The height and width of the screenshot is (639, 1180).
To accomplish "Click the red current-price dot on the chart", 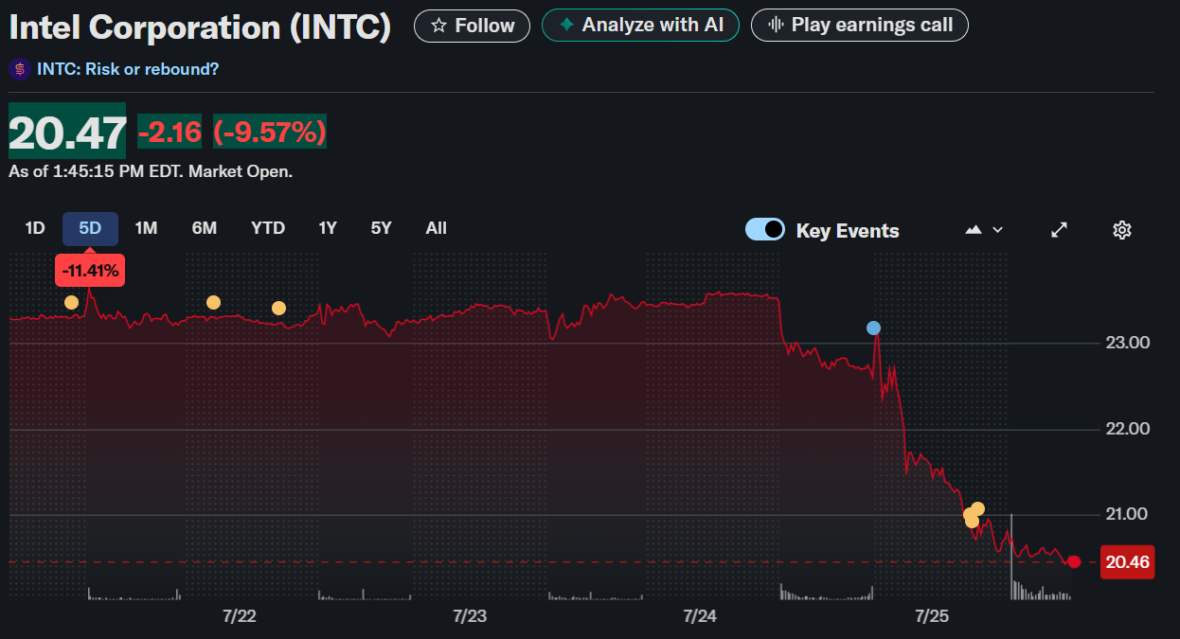I will coord(1074,562).
